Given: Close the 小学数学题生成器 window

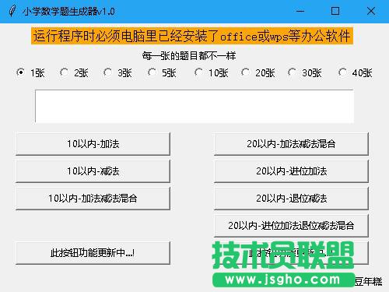Looking at the screenshot, I should tap(371, 11).
